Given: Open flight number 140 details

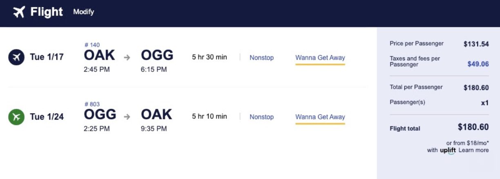Looking at the screenshot, I should [x=92, y=45].
